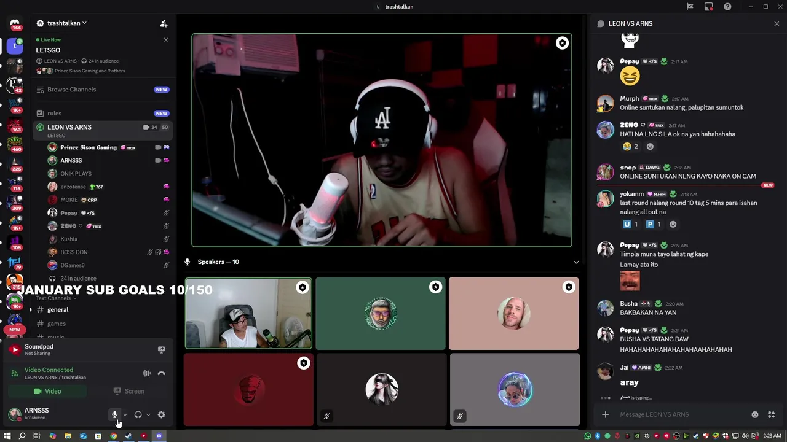Click invite people icon beside server name
Viewport: 787px width, 442px height.
click(164, 23)
